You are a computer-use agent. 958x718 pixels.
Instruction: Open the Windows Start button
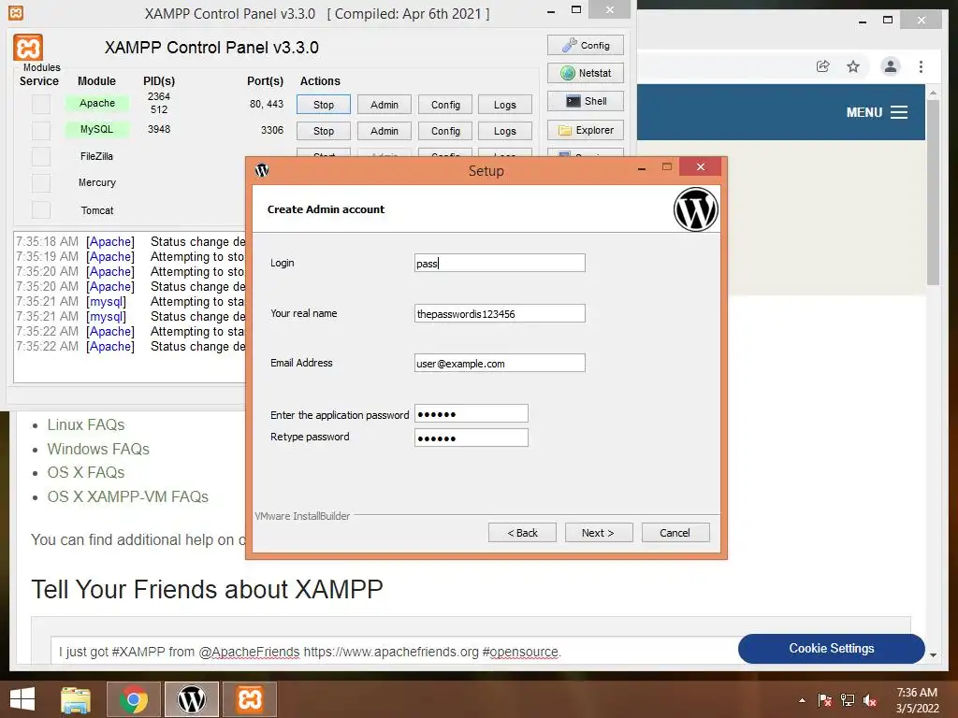[22, 699]
